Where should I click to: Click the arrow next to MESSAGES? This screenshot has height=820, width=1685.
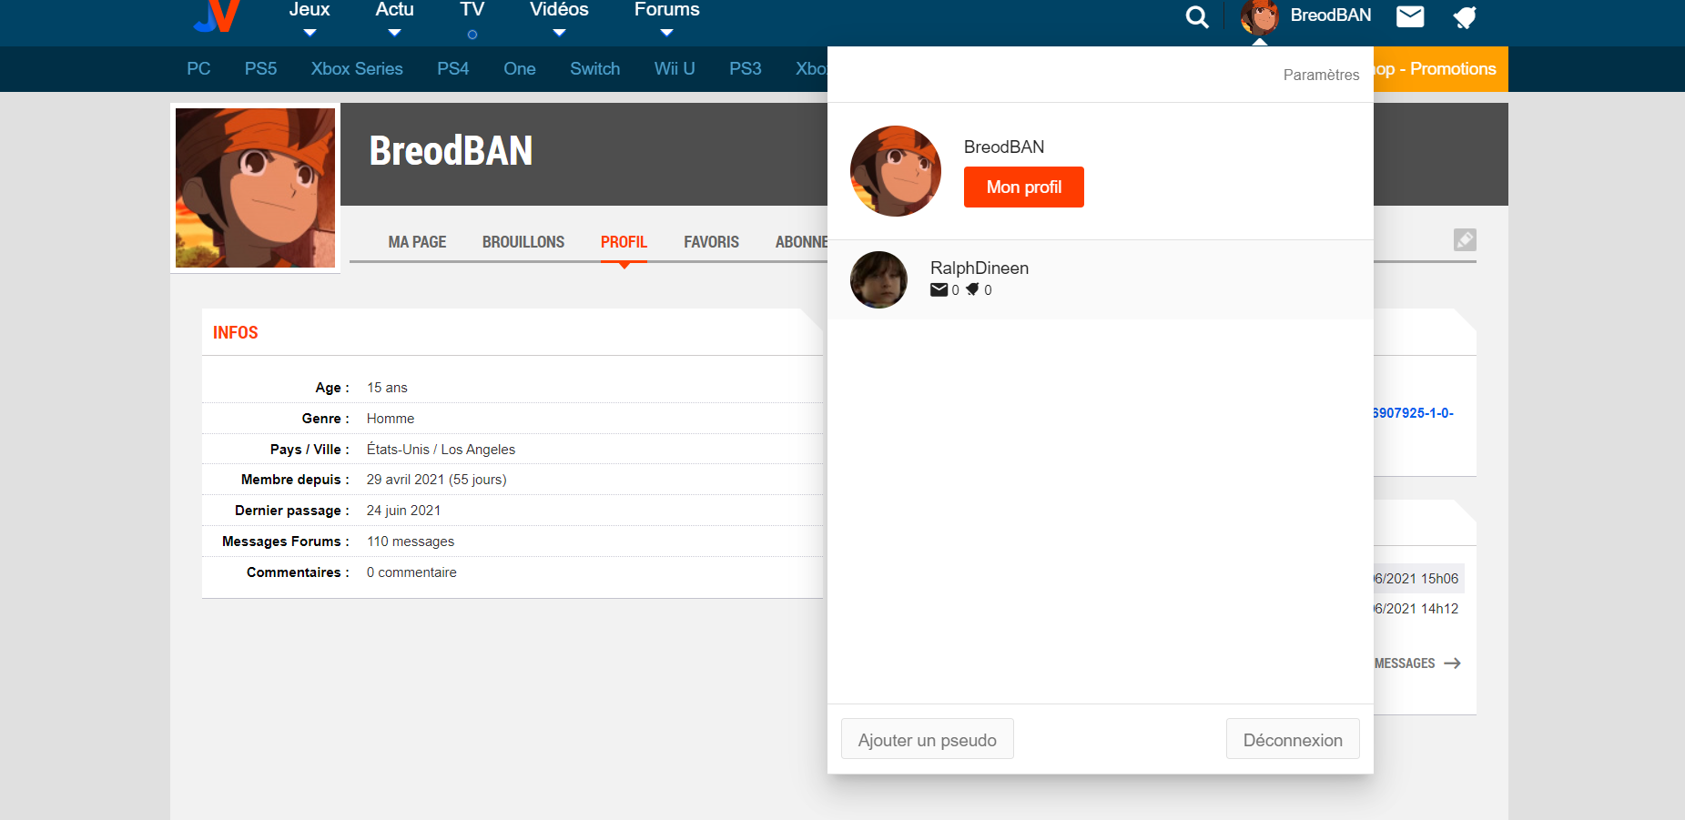point(1452,663)
